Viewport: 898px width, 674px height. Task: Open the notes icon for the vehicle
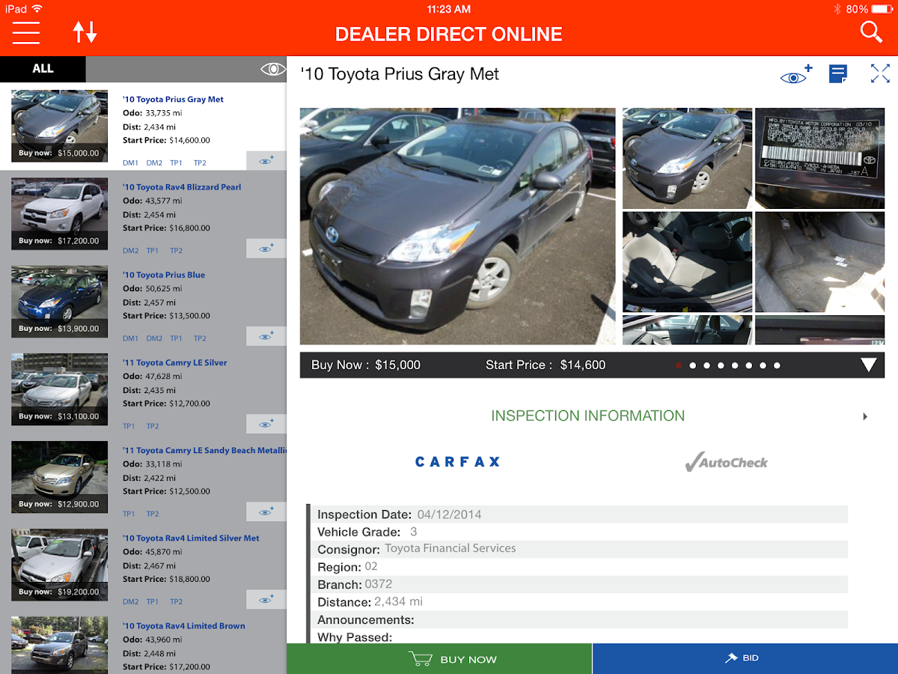[x=838, y=74]
